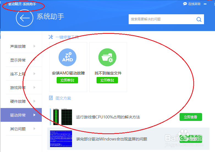Minimize the 驱动精灵 window
Viewport: 215px width, 152px height.
click(205, 4)
